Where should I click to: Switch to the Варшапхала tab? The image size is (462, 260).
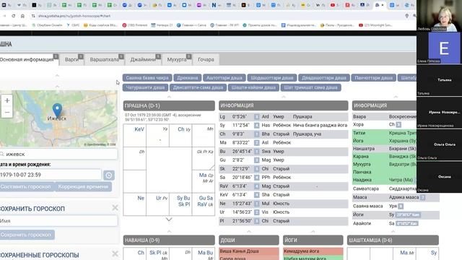(105, 59)
